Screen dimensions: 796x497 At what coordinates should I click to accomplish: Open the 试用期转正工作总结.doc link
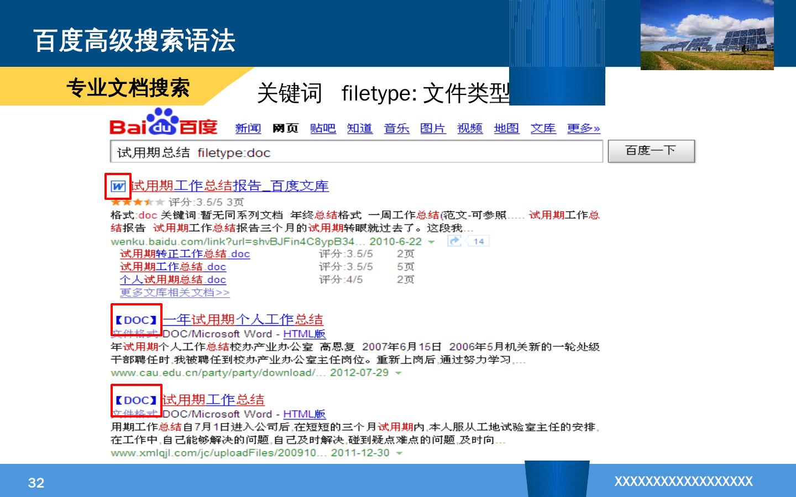tap(185, 254)
